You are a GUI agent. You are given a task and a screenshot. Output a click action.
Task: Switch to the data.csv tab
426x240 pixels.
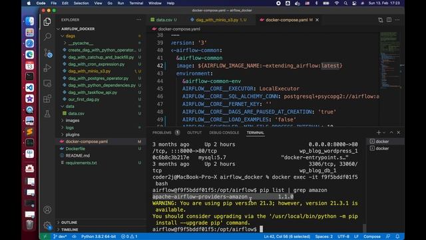164,20
